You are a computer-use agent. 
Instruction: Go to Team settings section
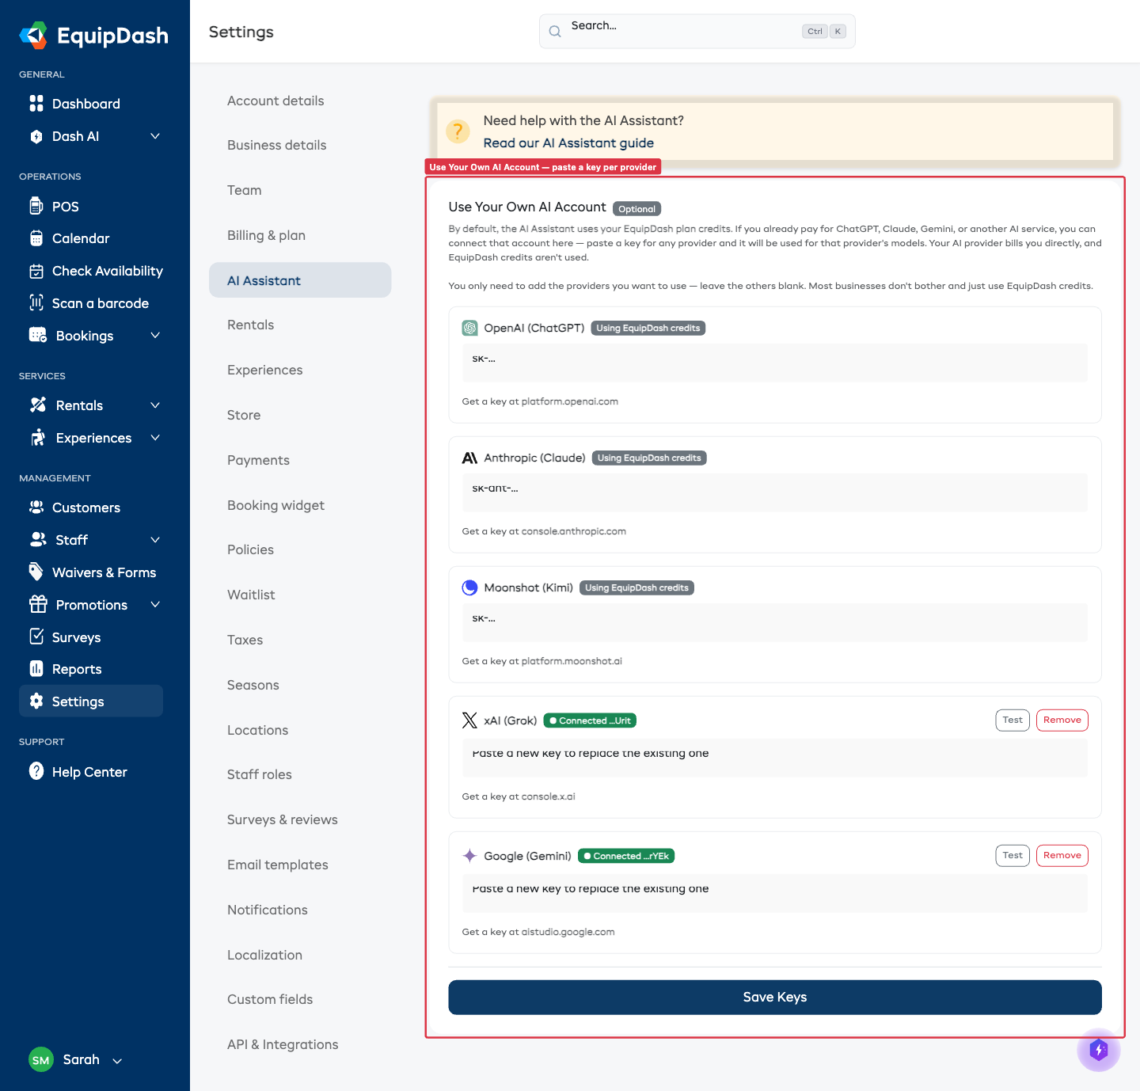[x=245, y=190]
